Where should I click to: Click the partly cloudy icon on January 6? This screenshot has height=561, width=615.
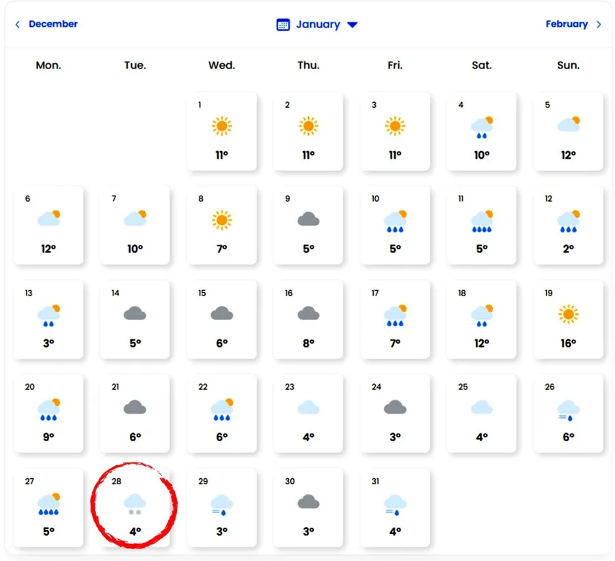pyautogui.click(x=49, y=219)
